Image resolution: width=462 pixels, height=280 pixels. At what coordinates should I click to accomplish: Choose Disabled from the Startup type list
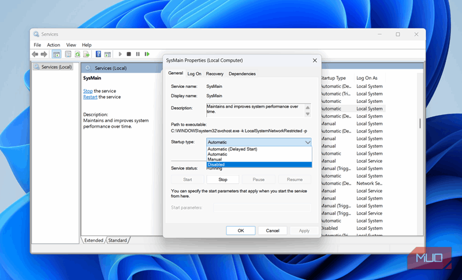(259, 165)
